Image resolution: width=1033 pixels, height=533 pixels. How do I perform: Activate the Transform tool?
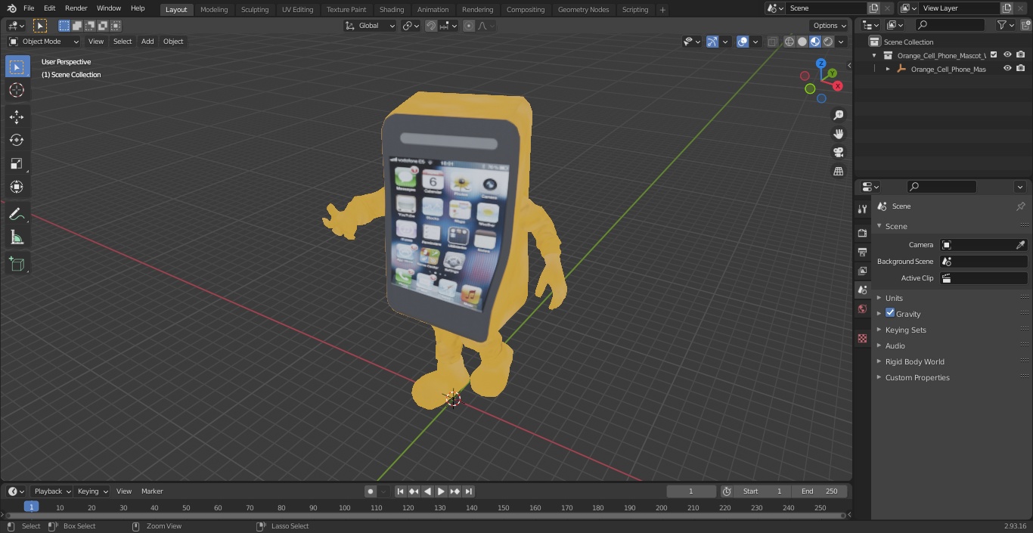17,187
